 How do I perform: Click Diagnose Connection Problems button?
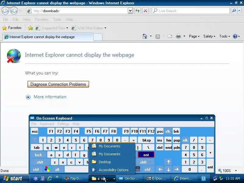click(x=58, y=84)
